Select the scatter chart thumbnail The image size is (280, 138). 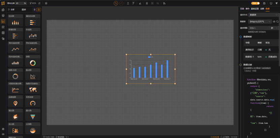point(33,74)
